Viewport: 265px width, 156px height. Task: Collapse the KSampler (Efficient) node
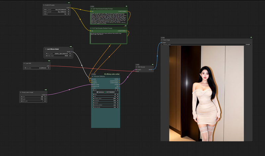tap(92, 77)
